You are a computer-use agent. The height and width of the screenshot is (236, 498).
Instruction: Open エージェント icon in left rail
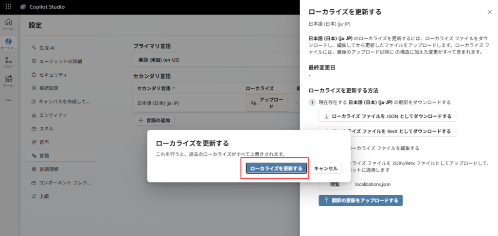(8, 43)
